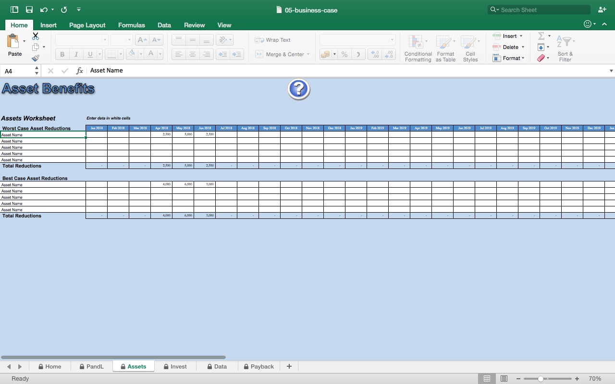Align text to the left
Viewport: 615px width, 384px height.
tap(178, 54)
